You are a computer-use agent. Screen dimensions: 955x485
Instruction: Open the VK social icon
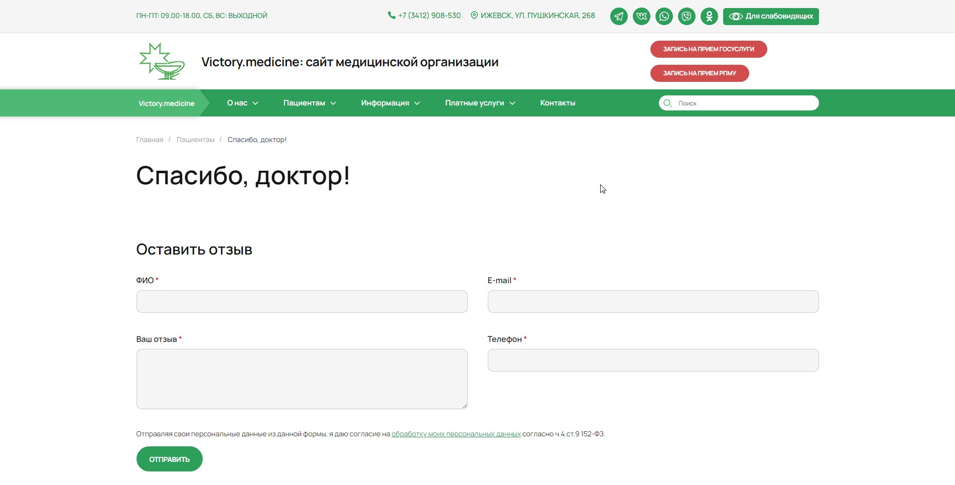click(641, 17)
